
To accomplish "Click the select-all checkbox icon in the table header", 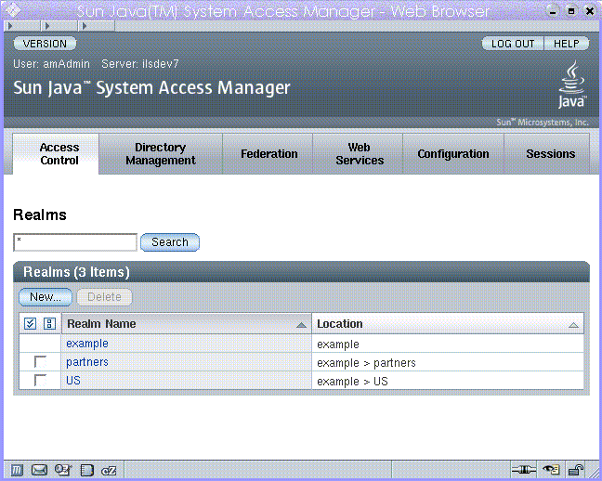I will [30, 324].
